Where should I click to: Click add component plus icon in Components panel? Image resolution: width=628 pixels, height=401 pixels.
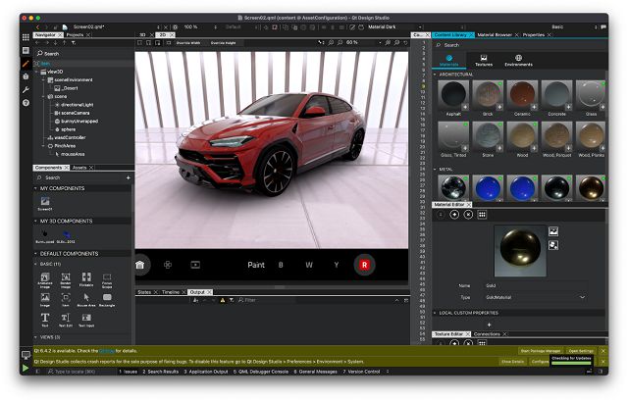pos(128,177)
